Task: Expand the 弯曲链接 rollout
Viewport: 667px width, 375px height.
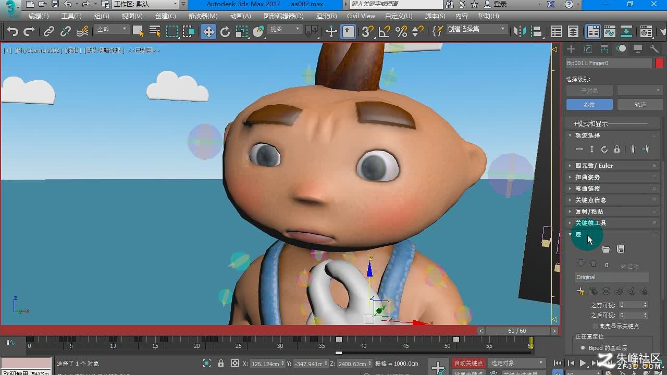Action: [x=613, y=189]
